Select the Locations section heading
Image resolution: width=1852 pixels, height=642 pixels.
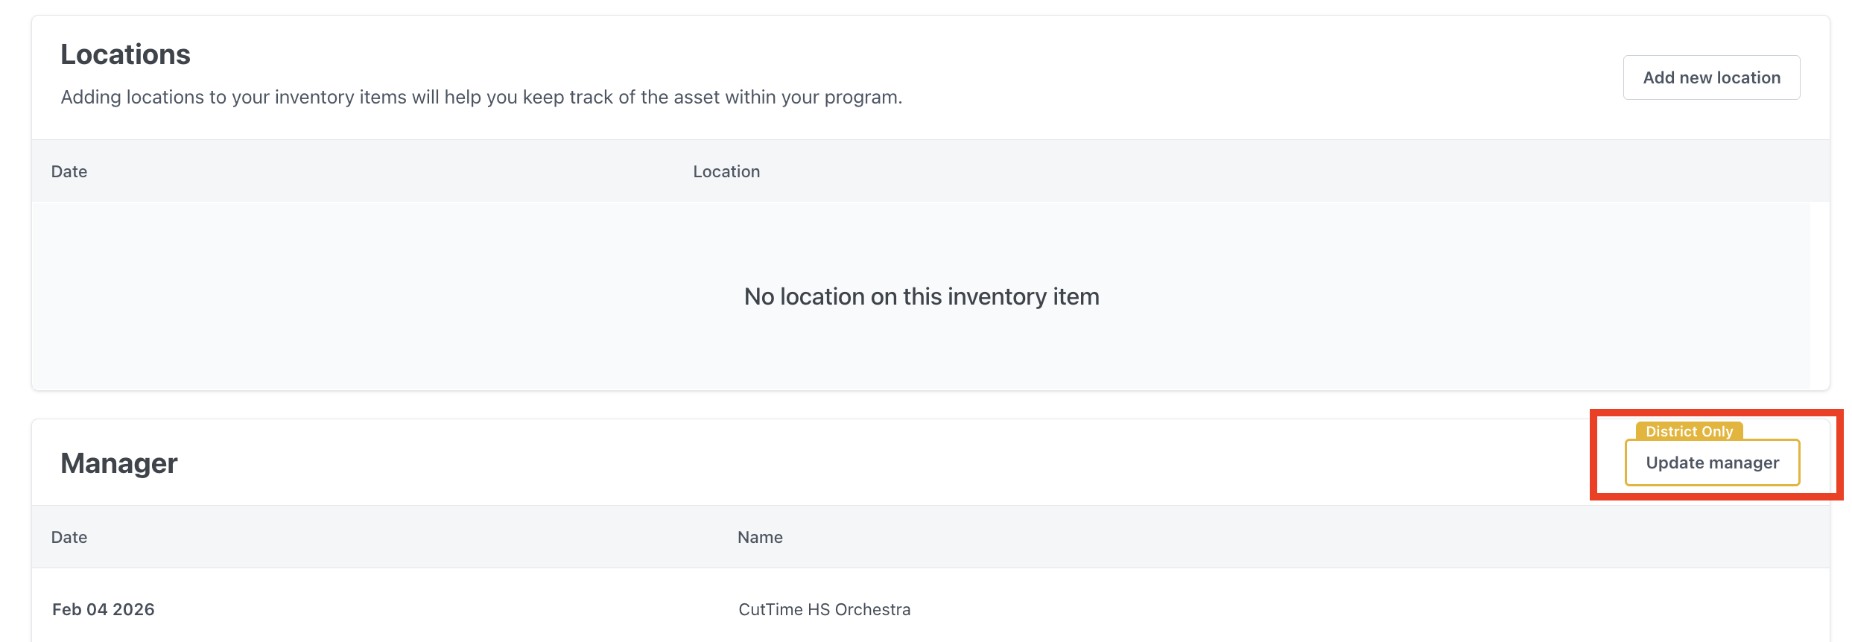(x=125, y=54)
